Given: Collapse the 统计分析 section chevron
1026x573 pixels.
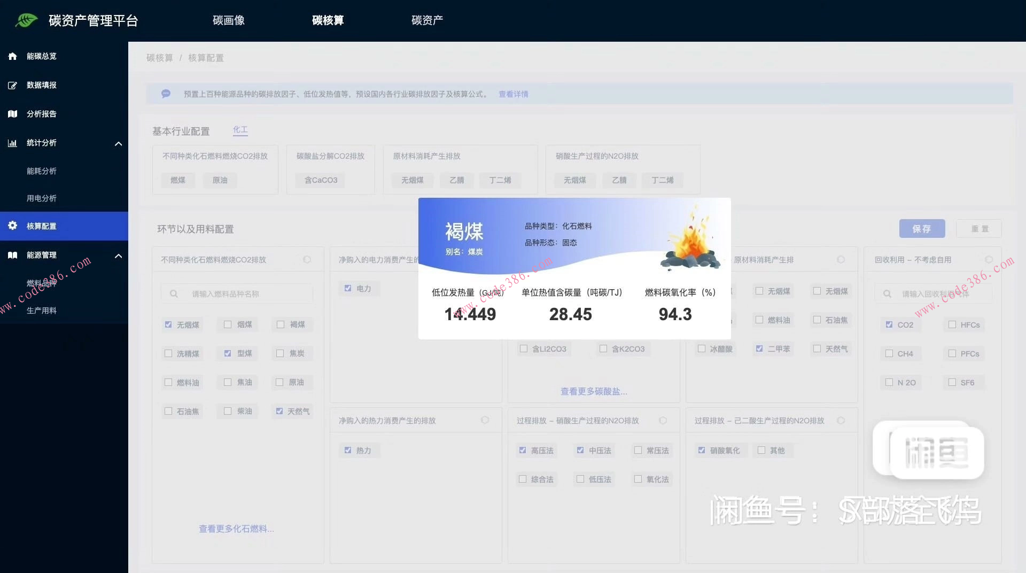Looking at the screenshot, I should pos(118,143).
